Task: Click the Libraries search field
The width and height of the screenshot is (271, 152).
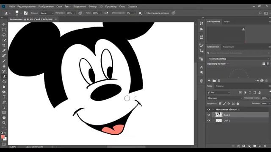Action: click(238, 53)
